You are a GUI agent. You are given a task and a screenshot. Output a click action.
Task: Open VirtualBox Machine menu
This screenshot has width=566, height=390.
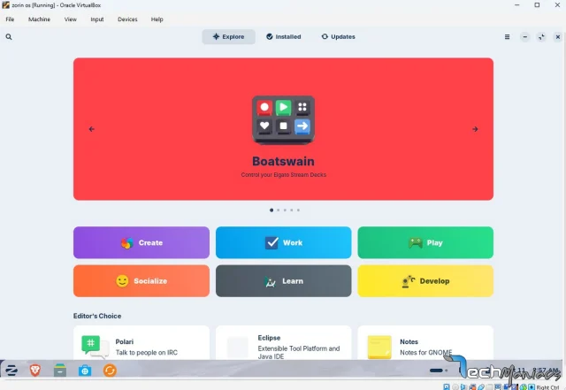[39, 19]
